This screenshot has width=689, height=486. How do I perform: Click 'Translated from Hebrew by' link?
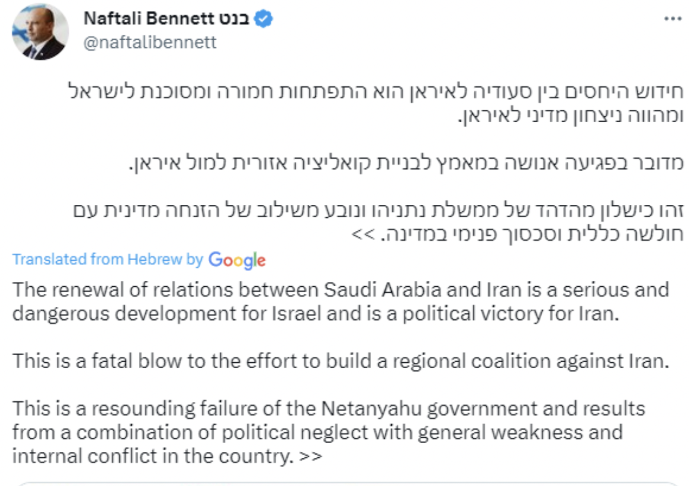coord(108,259)
